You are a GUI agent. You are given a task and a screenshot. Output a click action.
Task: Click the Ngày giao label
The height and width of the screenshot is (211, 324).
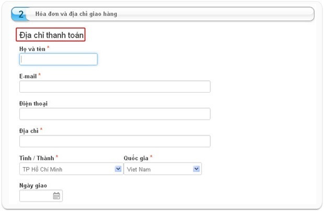tap(33, 185)
